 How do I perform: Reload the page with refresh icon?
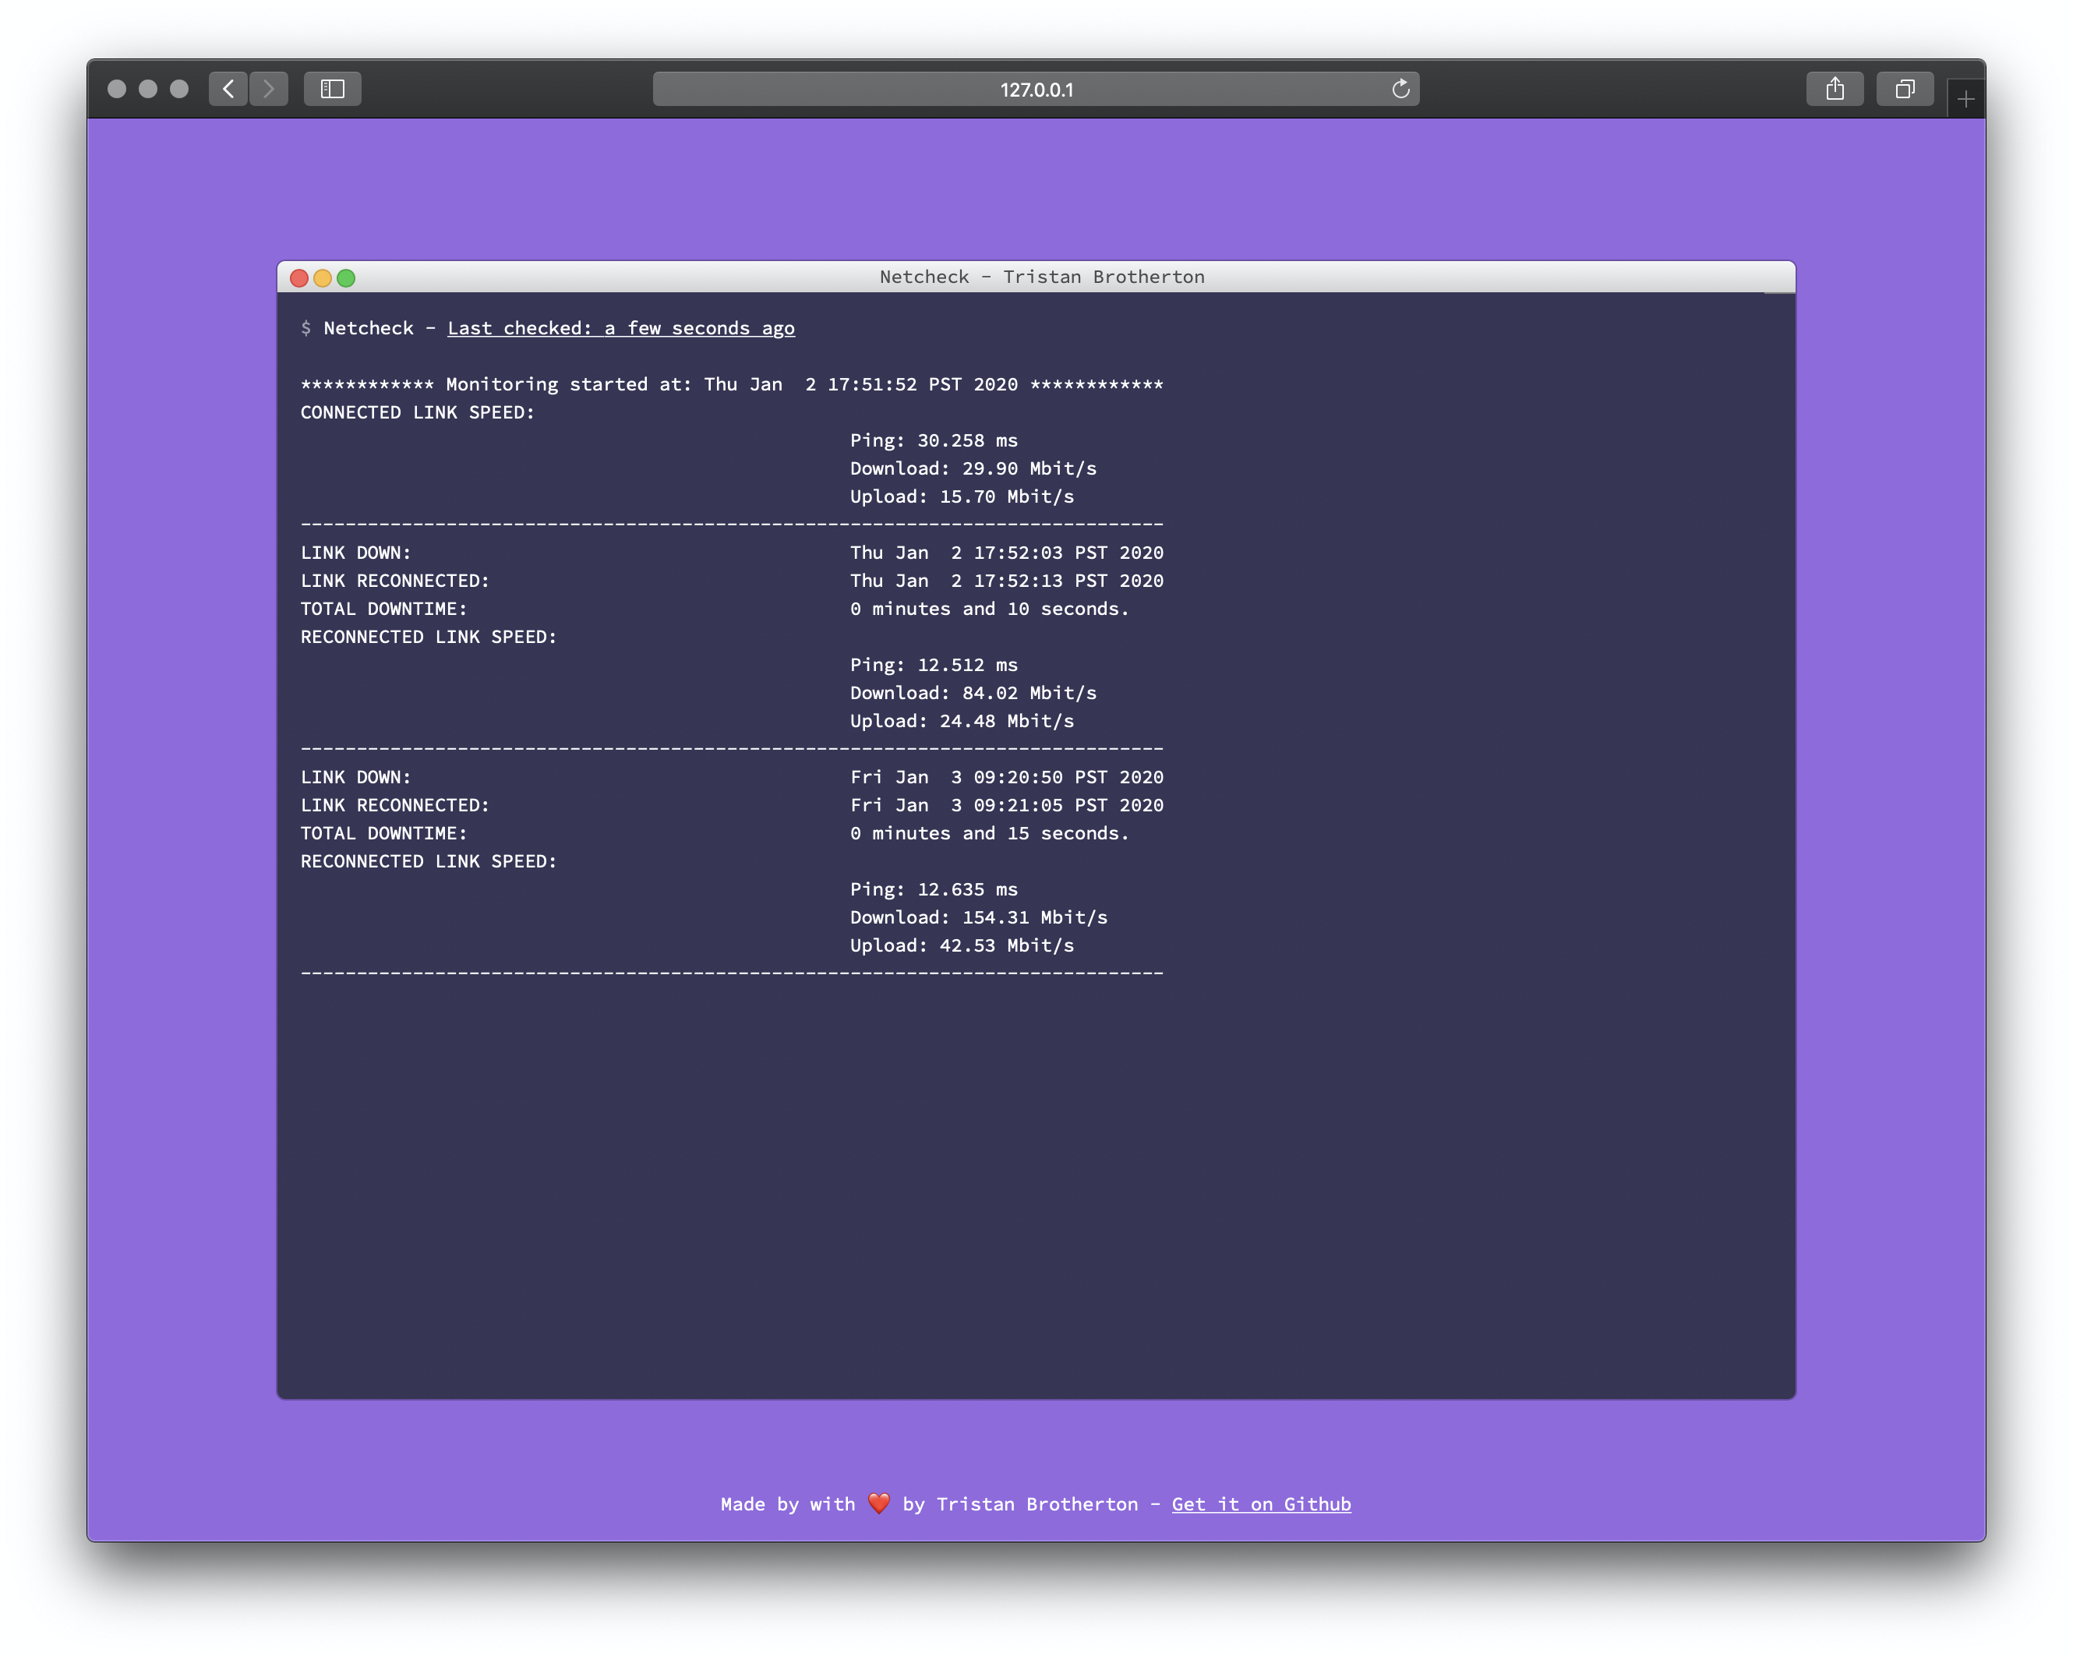click(1400, 90)
